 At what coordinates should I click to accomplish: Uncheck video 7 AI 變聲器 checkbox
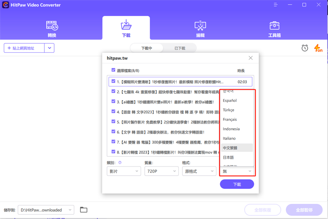113,142
